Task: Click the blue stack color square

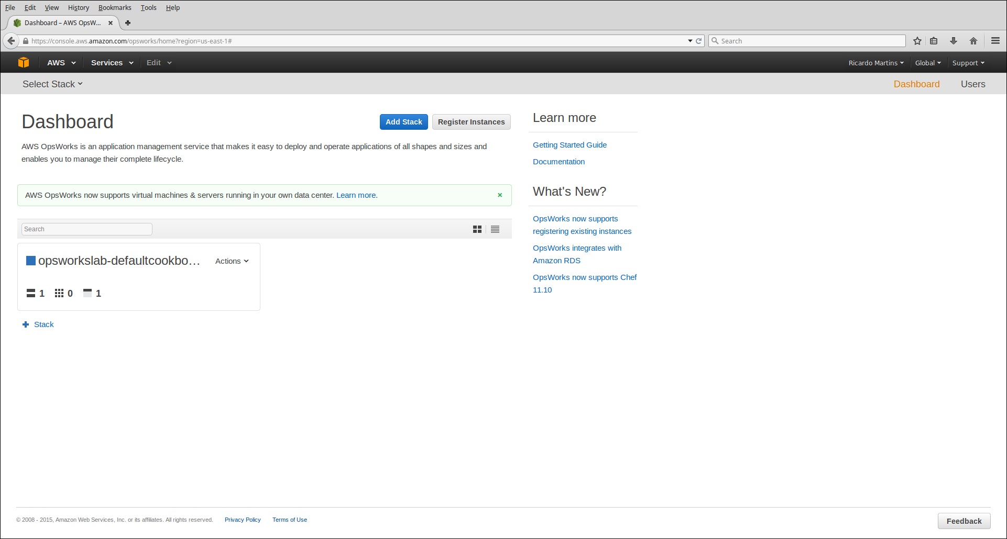Action: [x=31, y=261]
